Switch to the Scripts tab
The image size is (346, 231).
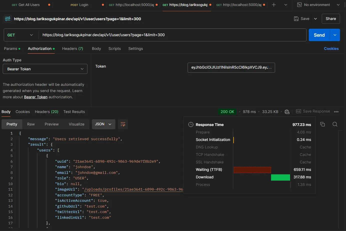(x=115, y=49)
